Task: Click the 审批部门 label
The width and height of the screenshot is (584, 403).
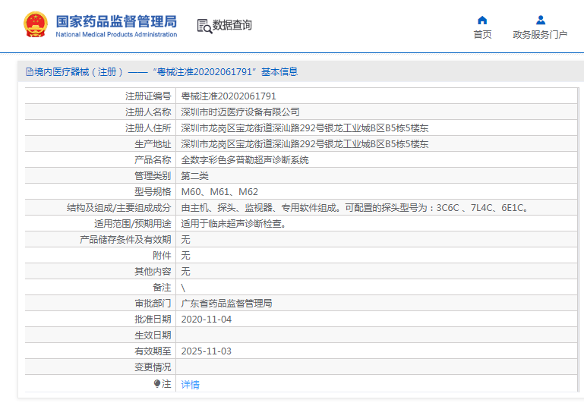Action: (153, 304)
